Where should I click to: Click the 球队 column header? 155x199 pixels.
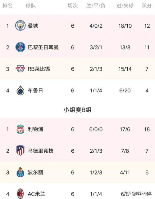click(x=31, y=6)
